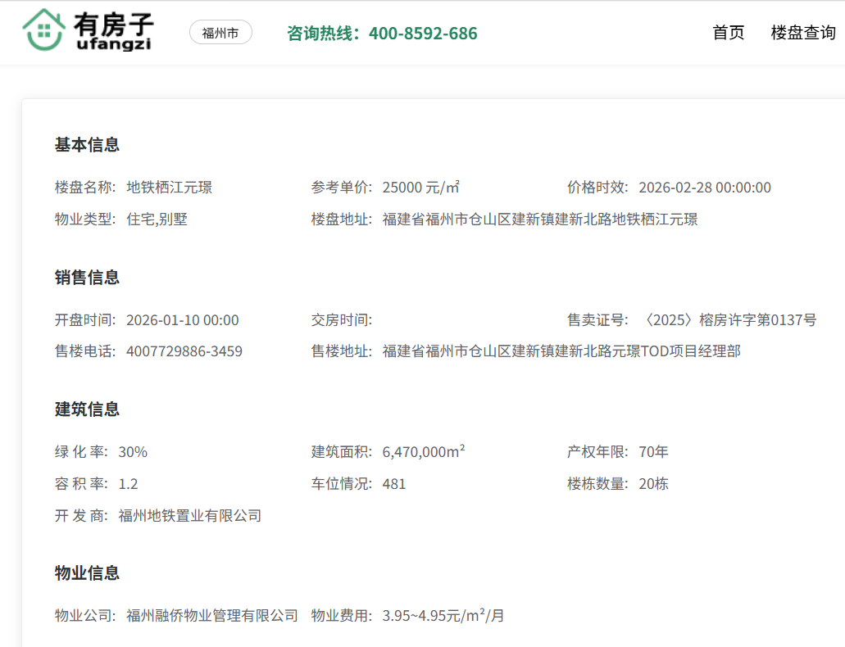Click the 楼盘地址 address text
The height and width of the screenshot is (647, 845).
[x=539, y=219]
